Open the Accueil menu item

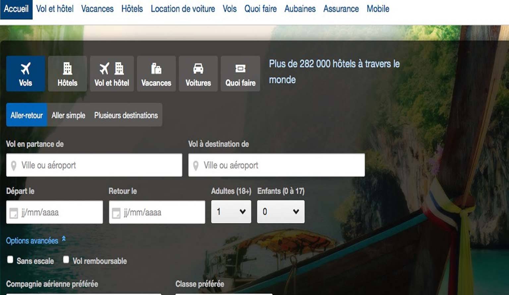point(16,9)
